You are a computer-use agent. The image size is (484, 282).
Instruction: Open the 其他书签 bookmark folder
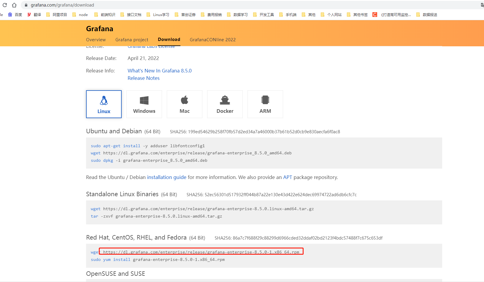pyautogui.click(x=357, y=15)
